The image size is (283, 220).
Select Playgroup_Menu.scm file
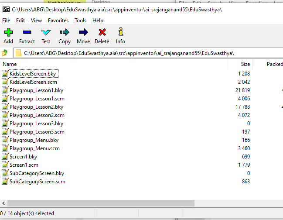34,148
